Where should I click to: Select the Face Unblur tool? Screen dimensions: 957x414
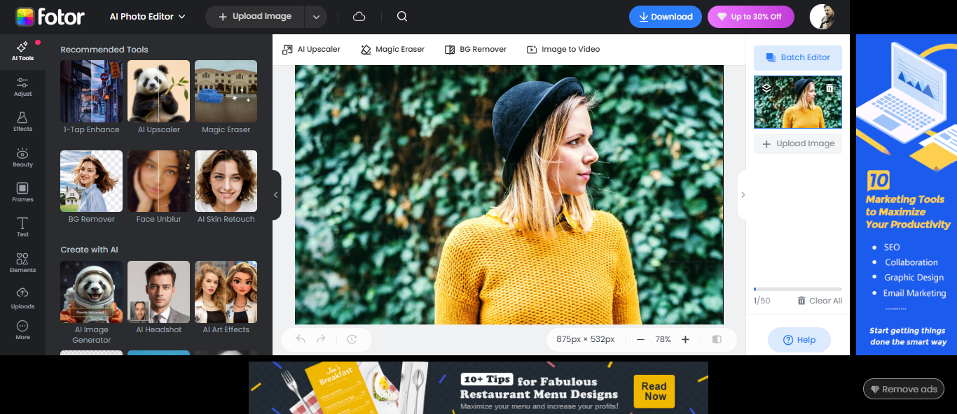coord(158,187)
